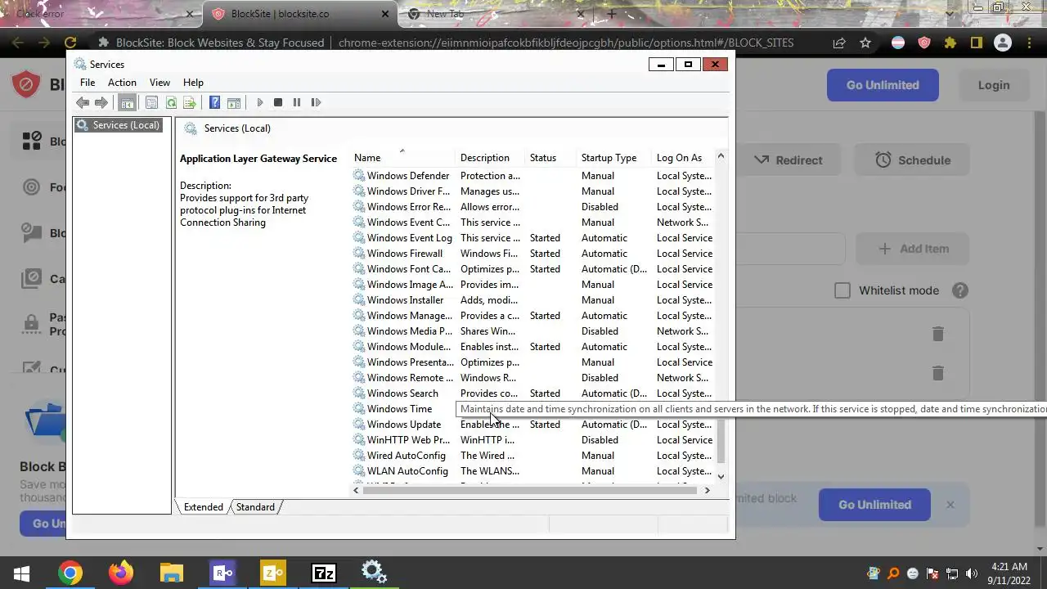
Task: Dismiss the limited block banner X
Action: [x=950, y=505]
